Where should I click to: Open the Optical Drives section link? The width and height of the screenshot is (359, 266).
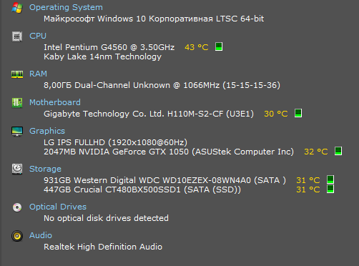click(58, 207)
